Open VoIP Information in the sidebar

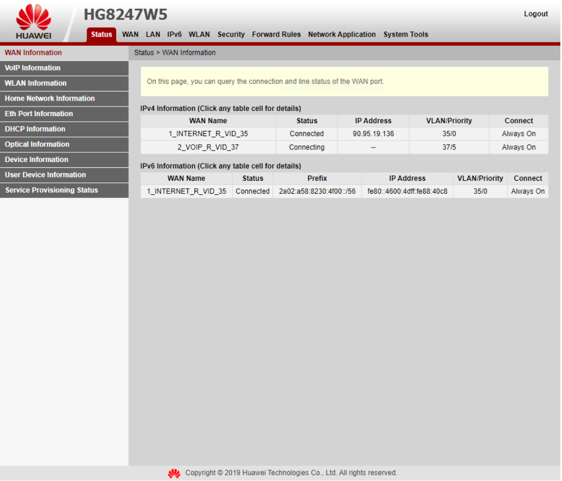(64, 68)
